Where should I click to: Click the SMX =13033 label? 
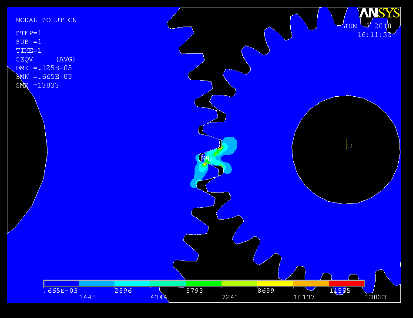point(37,85)
